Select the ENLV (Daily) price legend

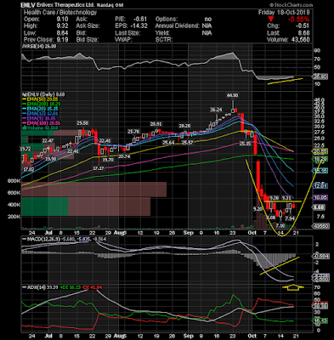coord(43,94)
